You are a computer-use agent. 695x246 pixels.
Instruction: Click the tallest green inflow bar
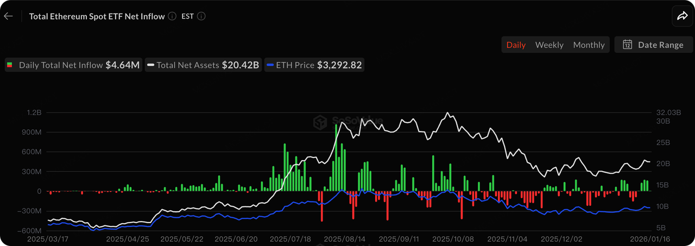(336, 157)
